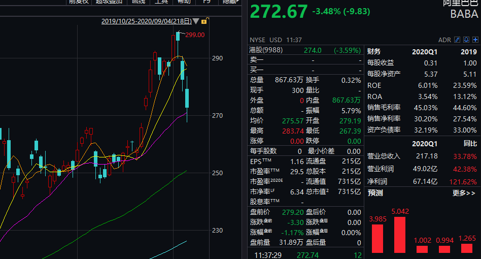
Task: Click the change text -3.48% (-9.83)
Action: pos(341,12)
